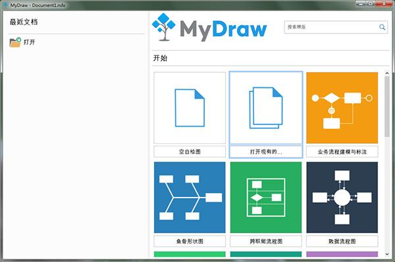Click the 业务流程建模与标注 label button
This screenshot has width=395, height=262.
(342, 152)
